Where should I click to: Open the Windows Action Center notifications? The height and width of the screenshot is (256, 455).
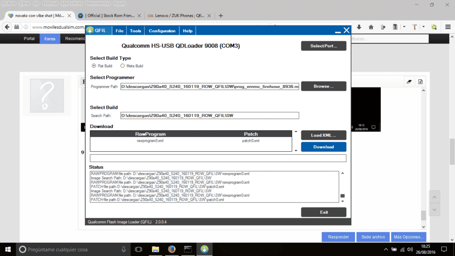444,249
